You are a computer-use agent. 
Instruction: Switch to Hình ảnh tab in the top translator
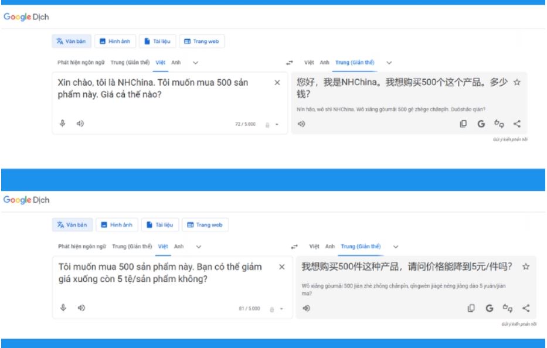(115, 42)
